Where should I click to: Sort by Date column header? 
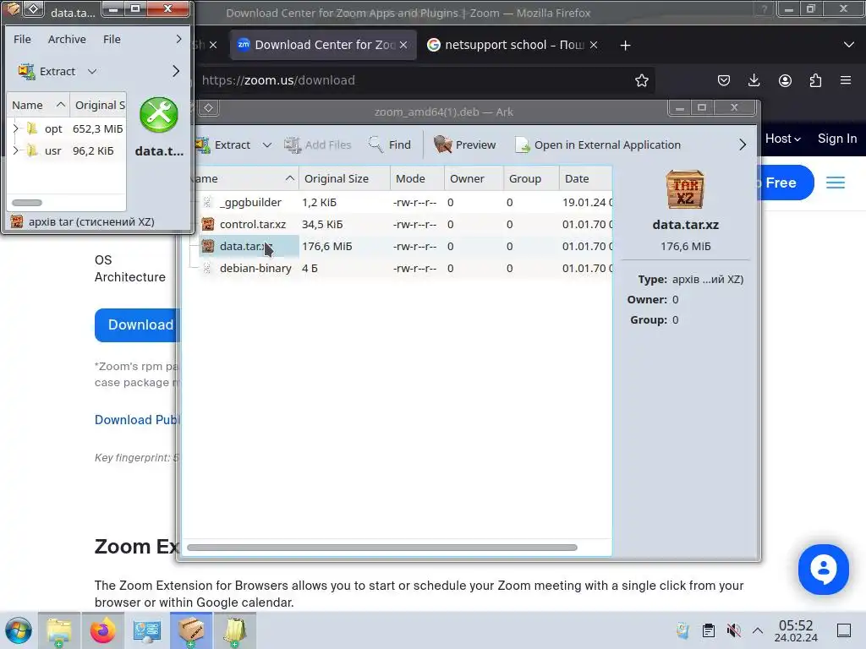coord(585,179)
